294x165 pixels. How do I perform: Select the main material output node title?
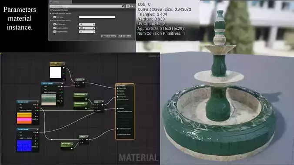(x=124, y=85)
